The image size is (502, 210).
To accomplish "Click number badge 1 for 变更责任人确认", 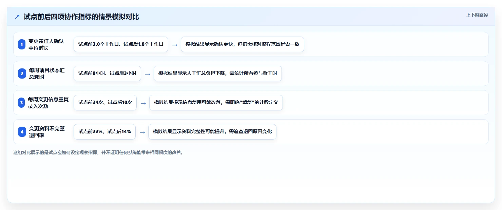I will pyautogui.click(x=22, y=44).
